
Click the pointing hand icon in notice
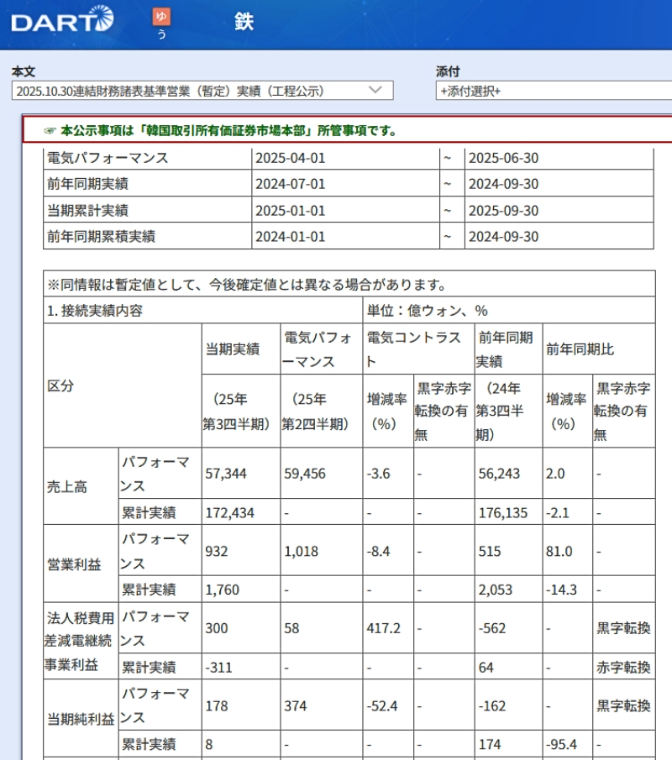[x=50, y=131]
